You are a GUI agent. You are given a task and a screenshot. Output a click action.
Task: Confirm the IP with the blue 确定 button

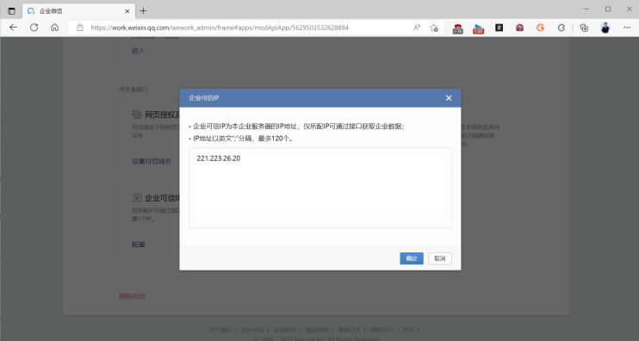point(412,258)
